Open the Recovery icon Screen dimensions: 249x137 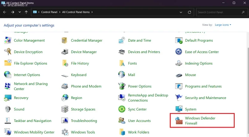[x=7, y=97]
